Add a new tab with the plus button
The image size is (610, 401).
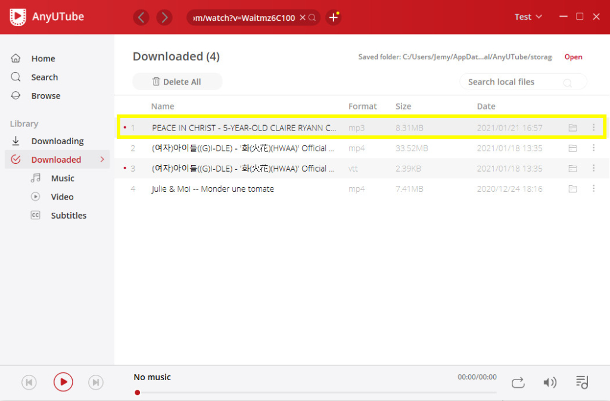[334, 17]
